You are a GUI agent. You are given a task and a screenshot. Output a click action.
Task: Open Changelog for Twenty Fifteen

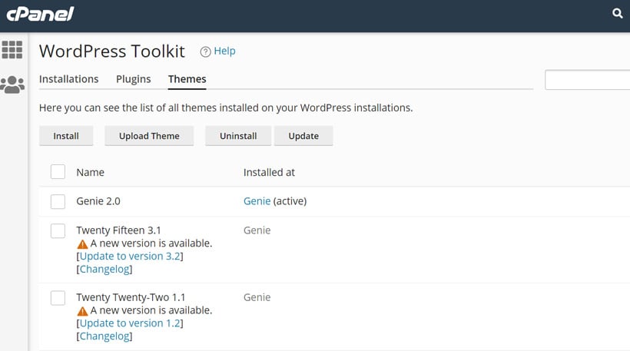pos(104,269)
